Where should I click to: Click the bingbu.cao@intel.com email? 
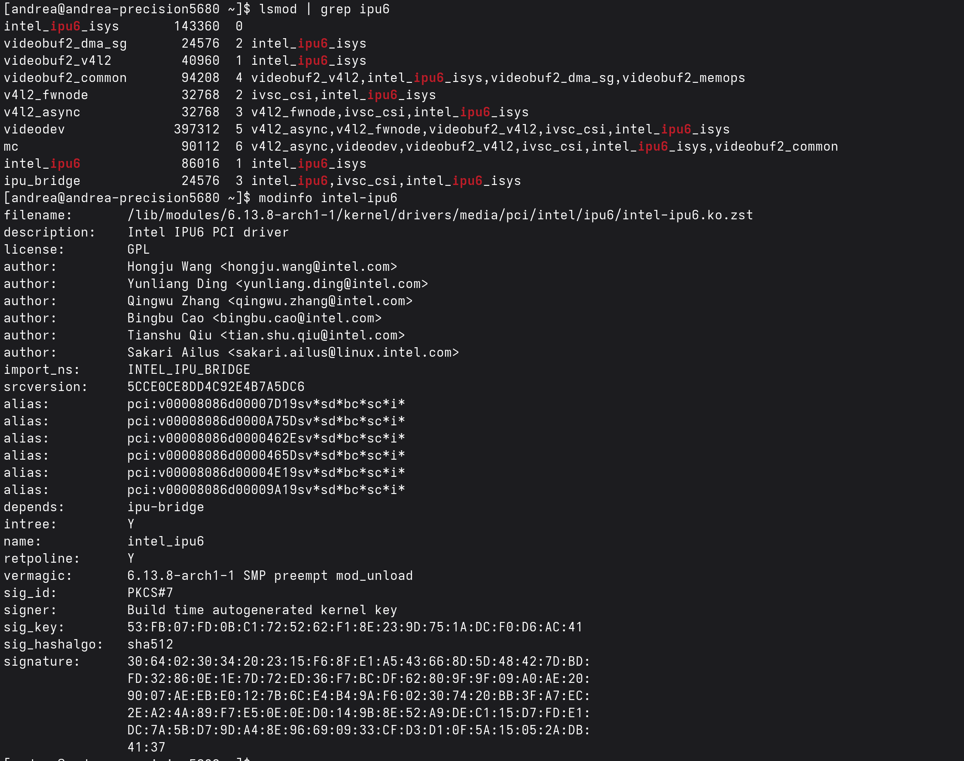coord(297,318)
